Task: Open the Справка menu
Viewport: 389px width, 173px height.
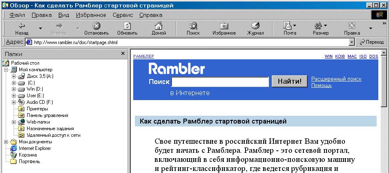Action: pos(151,15)
